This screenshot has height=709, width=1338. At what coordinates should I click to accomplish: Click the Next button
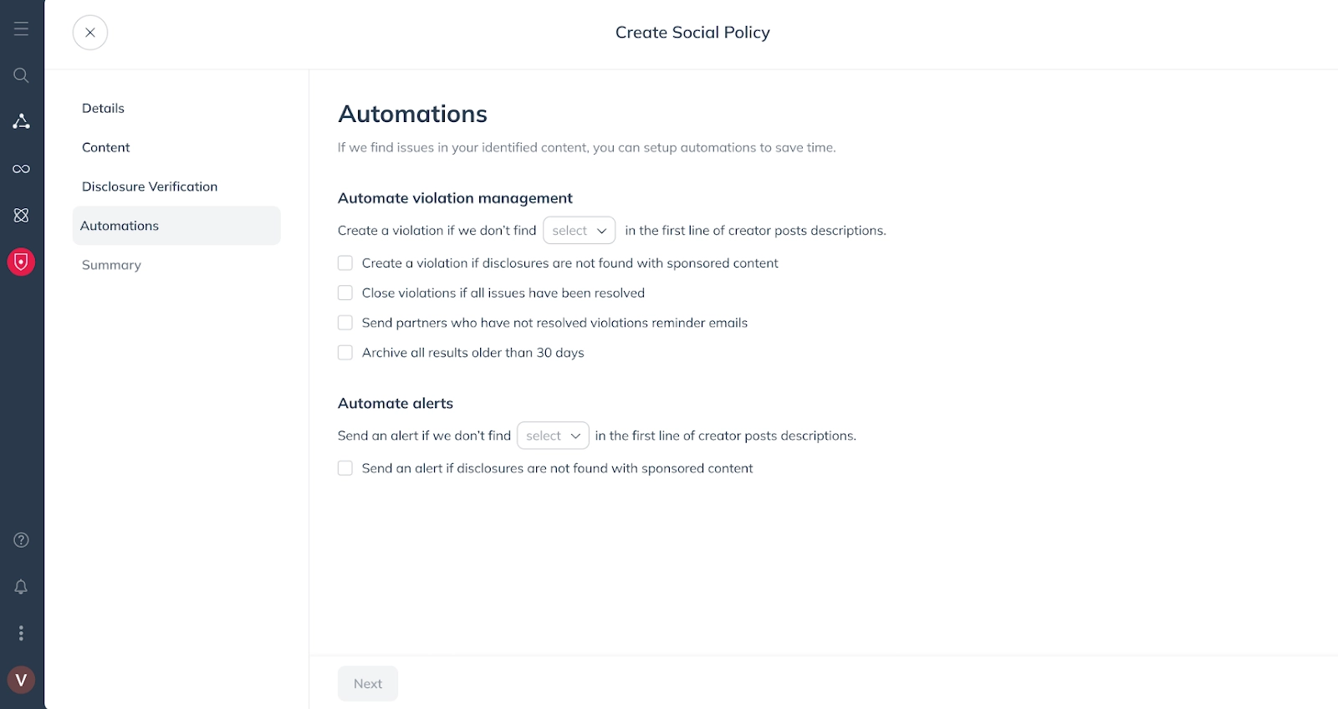pos(367,683)
